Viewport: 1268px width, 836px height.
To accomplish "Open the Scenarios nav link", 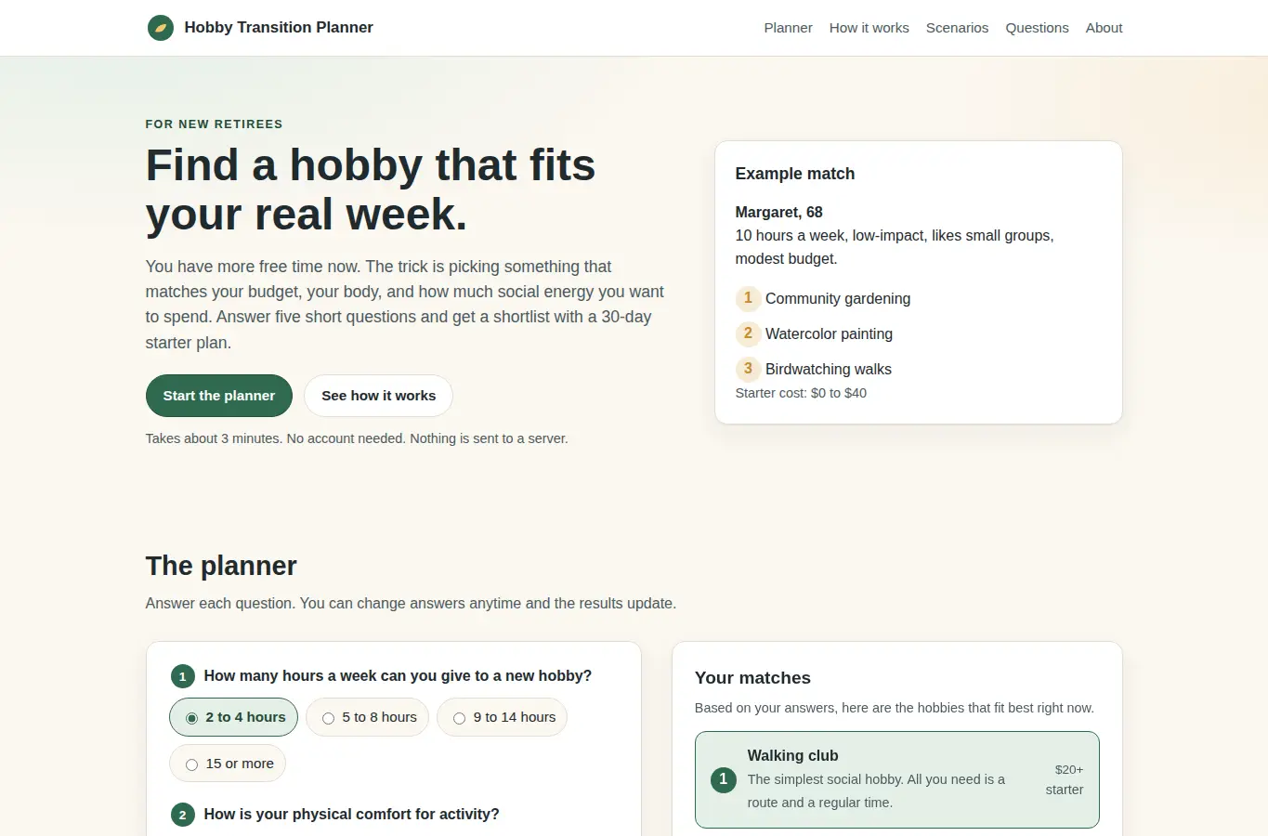I will (957, 28).
